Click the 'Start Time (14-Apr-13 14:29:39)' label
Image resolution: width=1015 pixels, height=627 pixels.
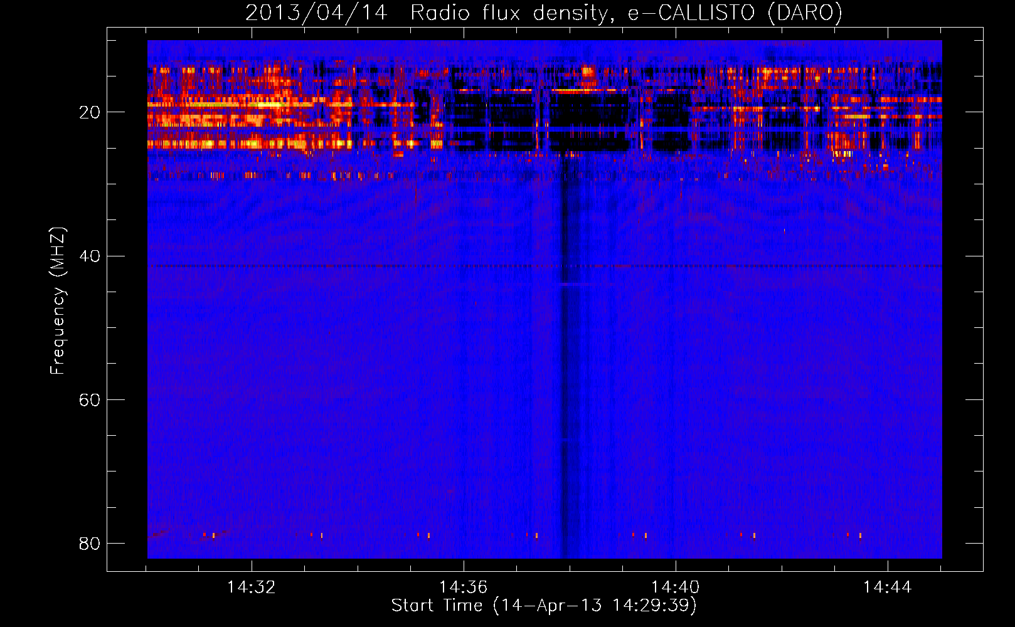[x=544, y=606]
